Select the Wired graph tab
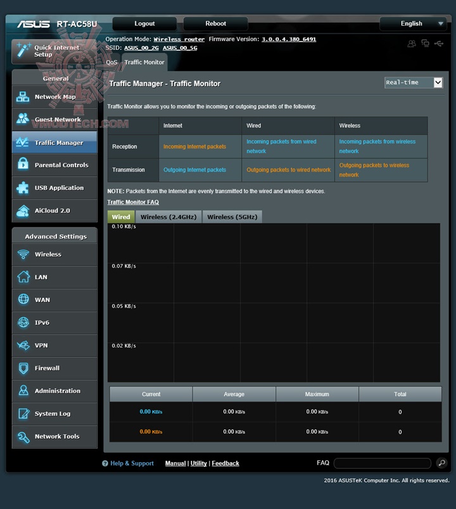This screenshot has height=509, width=456. [121, 217]
